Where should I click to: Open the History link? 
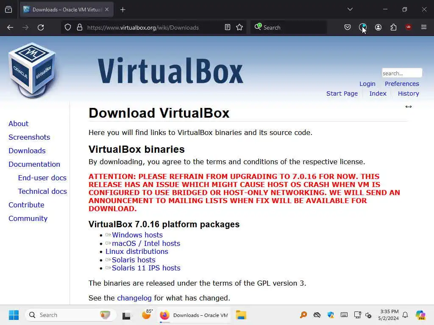(x=409, y=94)
